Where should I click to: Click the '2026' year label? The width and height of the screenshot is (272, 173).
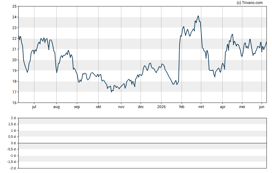161,107
